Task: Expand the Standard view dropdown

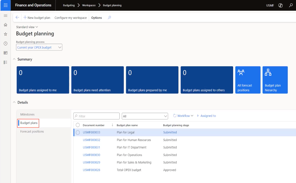Action: pyautogui.click(x=27, y=27)
